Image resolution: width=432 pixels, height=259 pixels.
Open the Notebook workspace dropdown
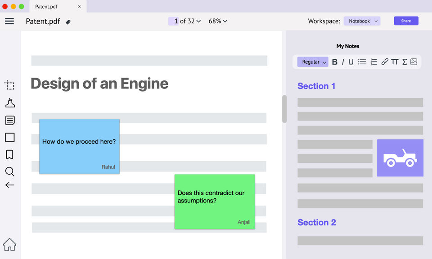pos(362,21)
